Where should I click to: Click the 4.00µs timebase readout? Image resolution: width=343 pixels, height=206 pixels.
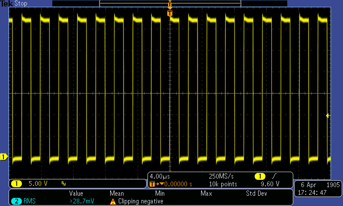click(159, 176)
